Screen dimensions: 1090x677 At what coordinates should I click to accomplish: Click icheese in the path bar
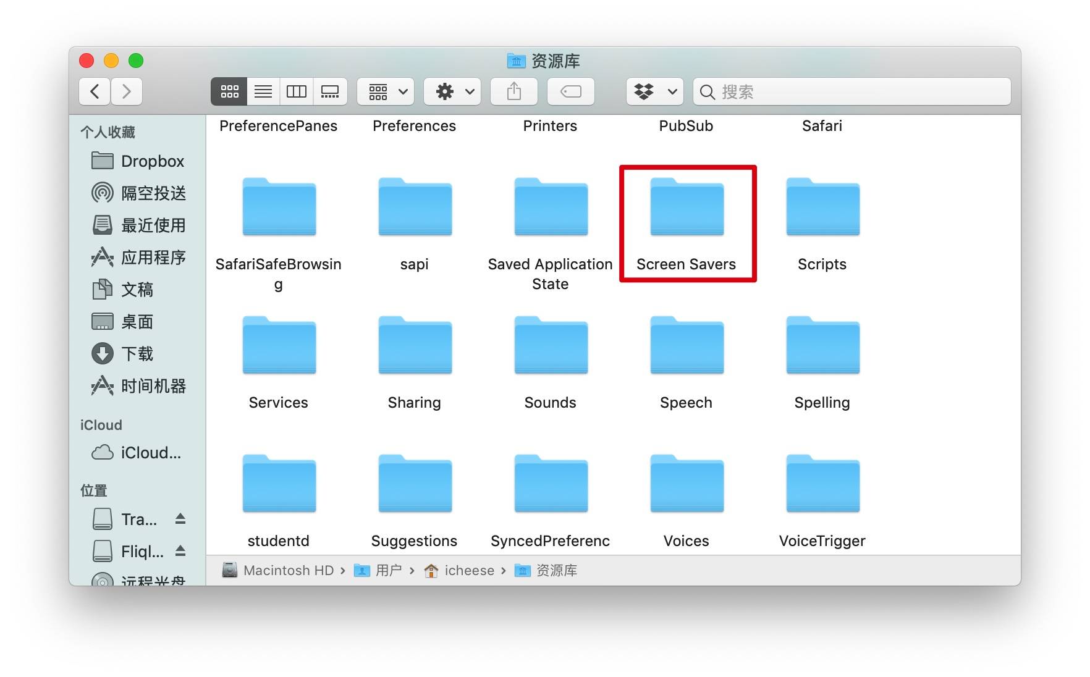(468, 570)
